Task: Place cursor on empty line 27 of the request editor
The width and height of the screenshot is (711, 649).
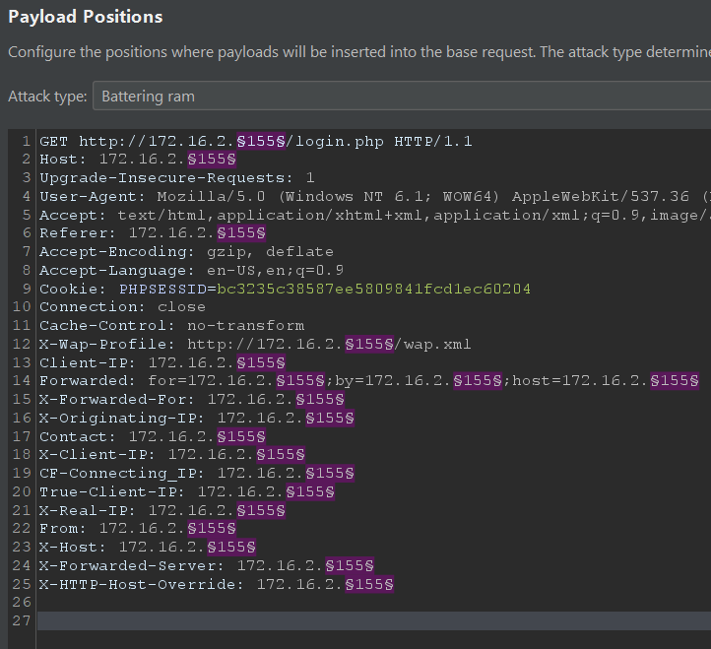Action: pos(374,620)
